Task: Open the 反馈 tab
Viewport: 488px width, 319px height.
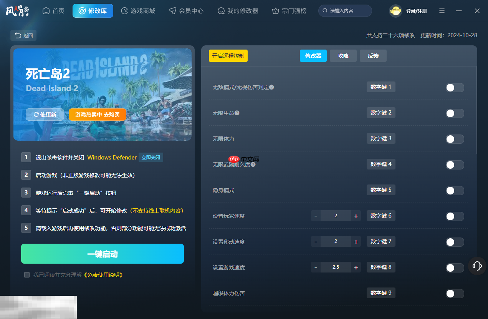Action: tap(373, 56)
